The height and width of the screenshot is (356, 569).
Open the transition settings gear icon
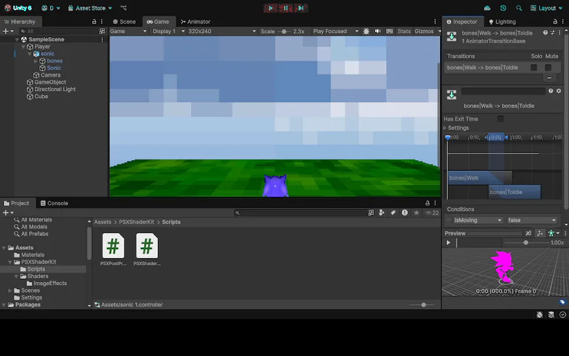pos(559,90)
